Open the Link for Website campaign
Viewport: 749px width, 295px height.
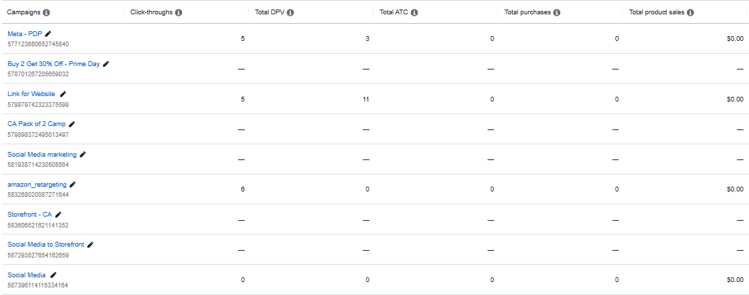click(31, 94)
